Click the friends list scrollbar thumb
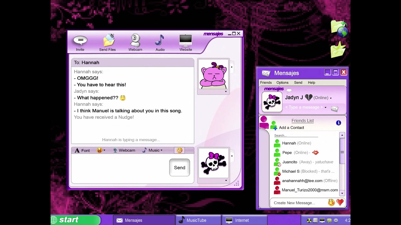Image resolution: width=401 pixels, height=225 pixels. tap(342, 151)
